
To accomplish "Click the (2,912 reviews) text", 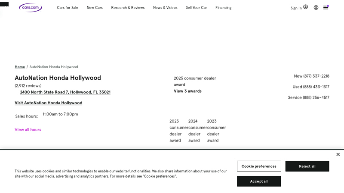I will point(28,85).
